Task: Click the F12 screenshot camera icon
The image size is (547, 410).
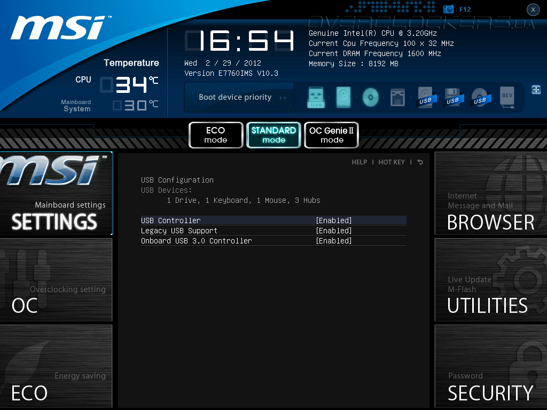Action: (448, 9)
